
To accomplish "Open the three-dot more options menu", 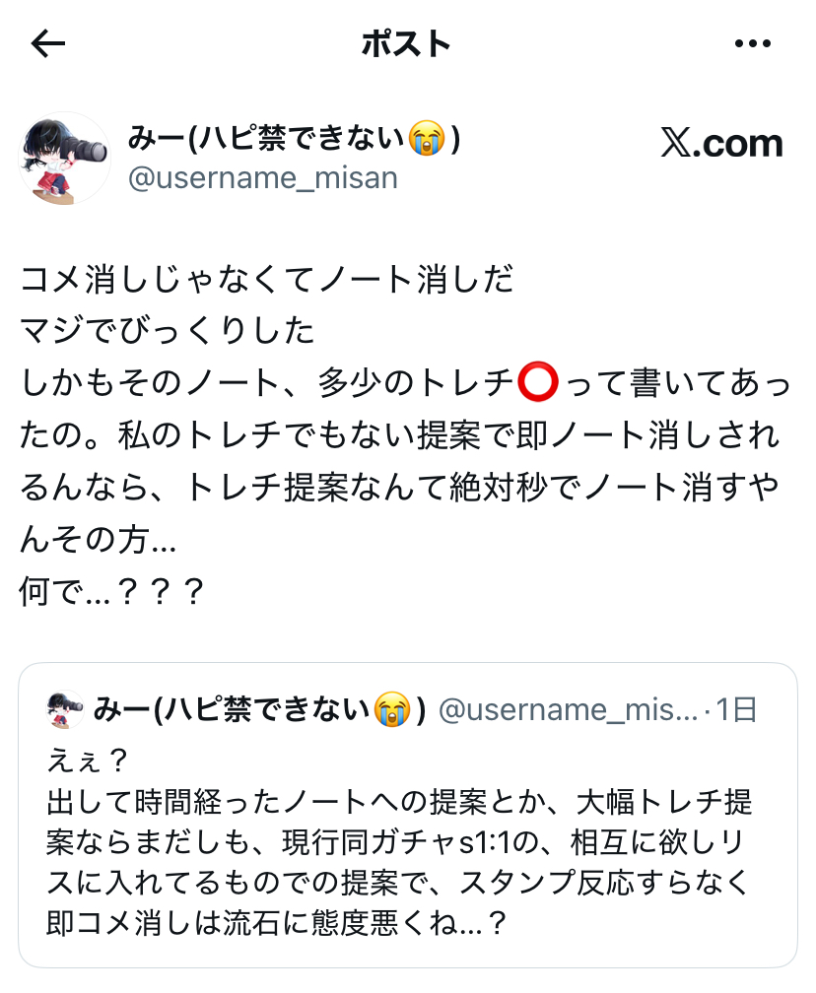I will click(x=753, y=43).
